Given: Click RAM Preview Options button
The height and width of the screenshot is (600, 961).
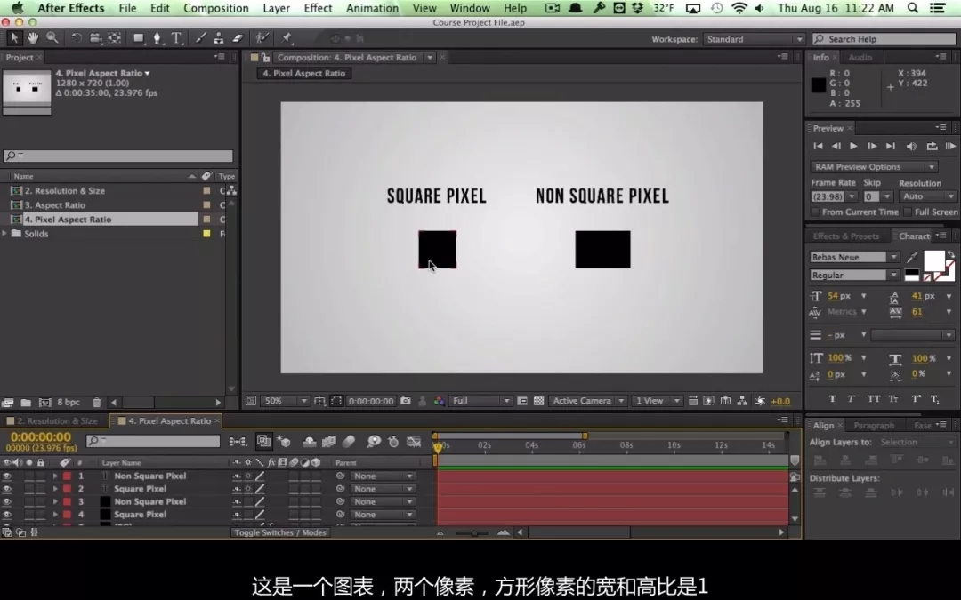Looking at the screenshot, I should (874, 166).
